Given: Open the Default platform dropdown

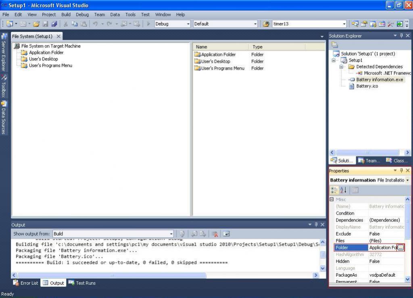Looking at the screenshot, I should click(x=255, y=24).
